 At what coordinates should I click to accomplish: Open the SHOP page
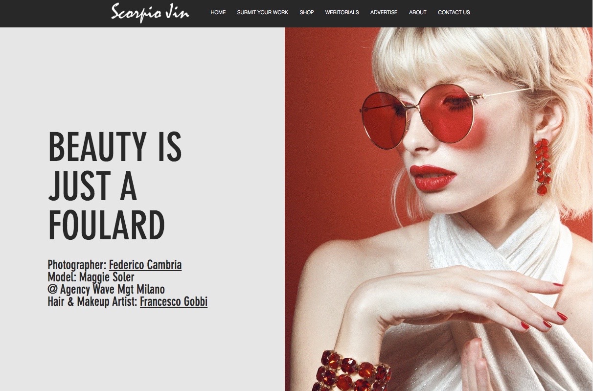pyautogui.click(x=307, y=12)
